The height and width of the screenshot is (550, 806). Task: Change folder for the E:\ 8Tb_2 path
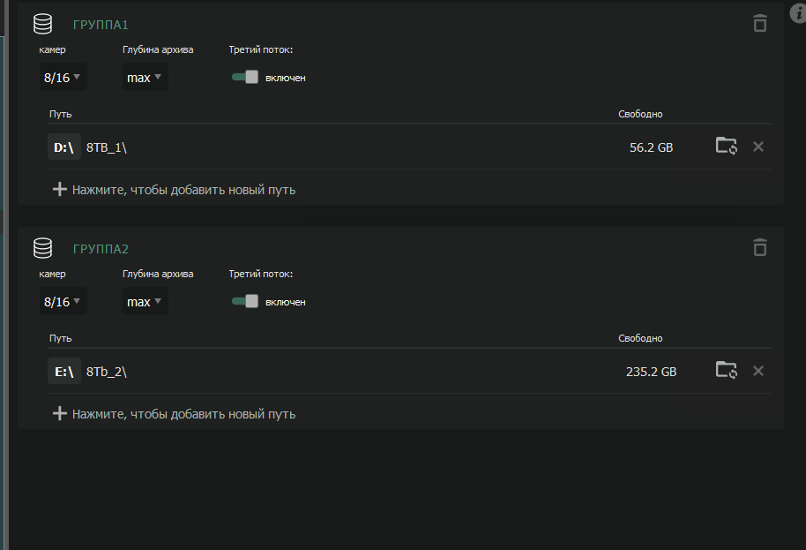pos(726,371)
